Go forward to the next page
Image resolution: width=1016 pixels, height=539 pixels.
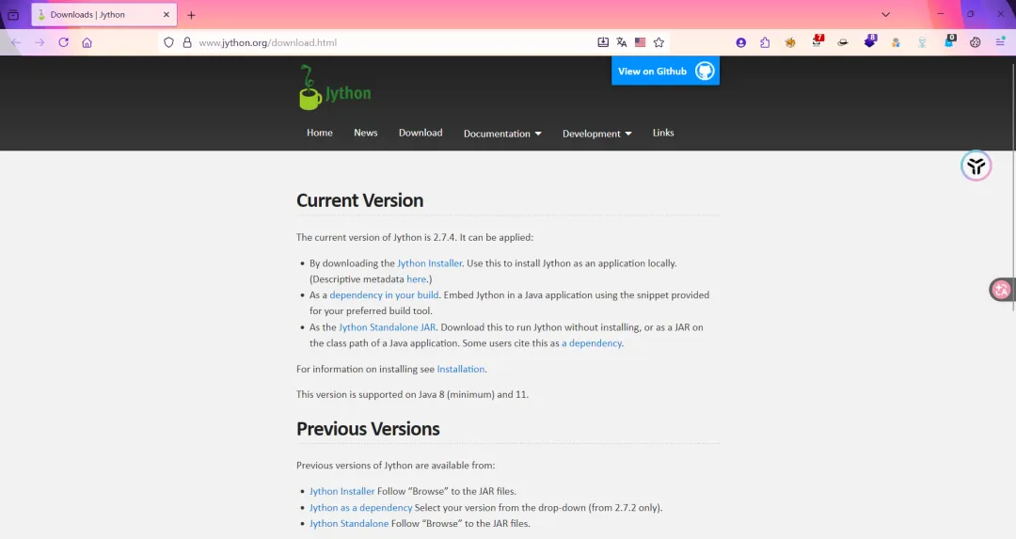(x=40, y=42)
